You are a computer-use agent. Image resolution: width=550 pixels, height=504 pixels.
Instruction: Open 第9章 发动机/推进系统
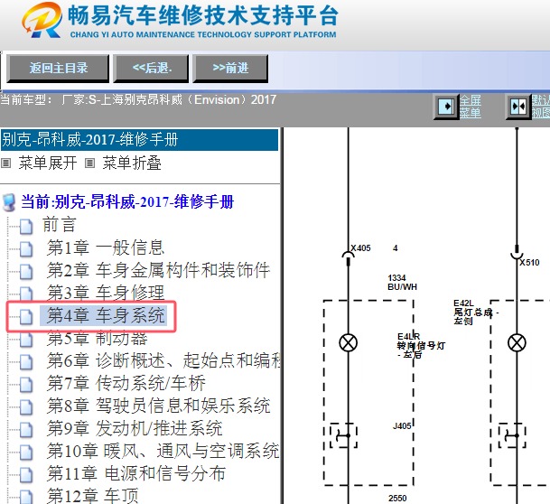[x=135, y=428]
